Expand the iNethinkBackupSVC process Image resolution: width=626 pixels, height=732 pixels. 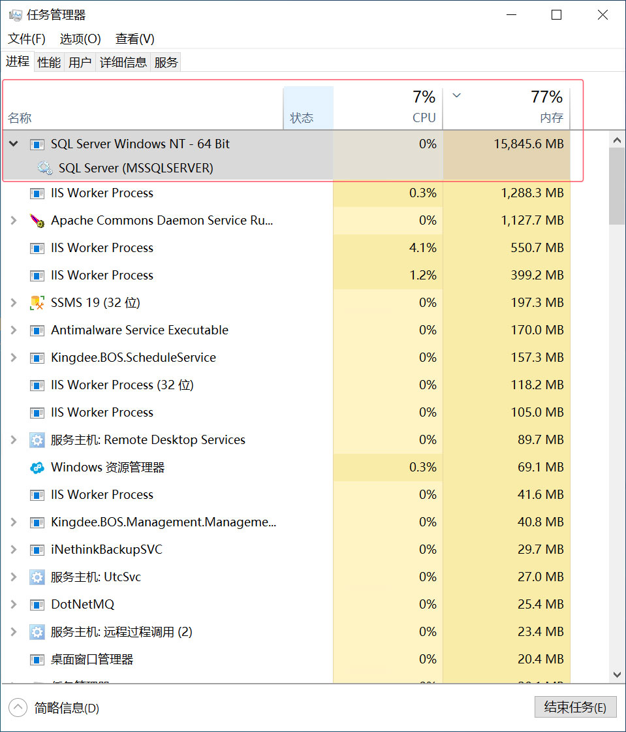tap(14, 549)
